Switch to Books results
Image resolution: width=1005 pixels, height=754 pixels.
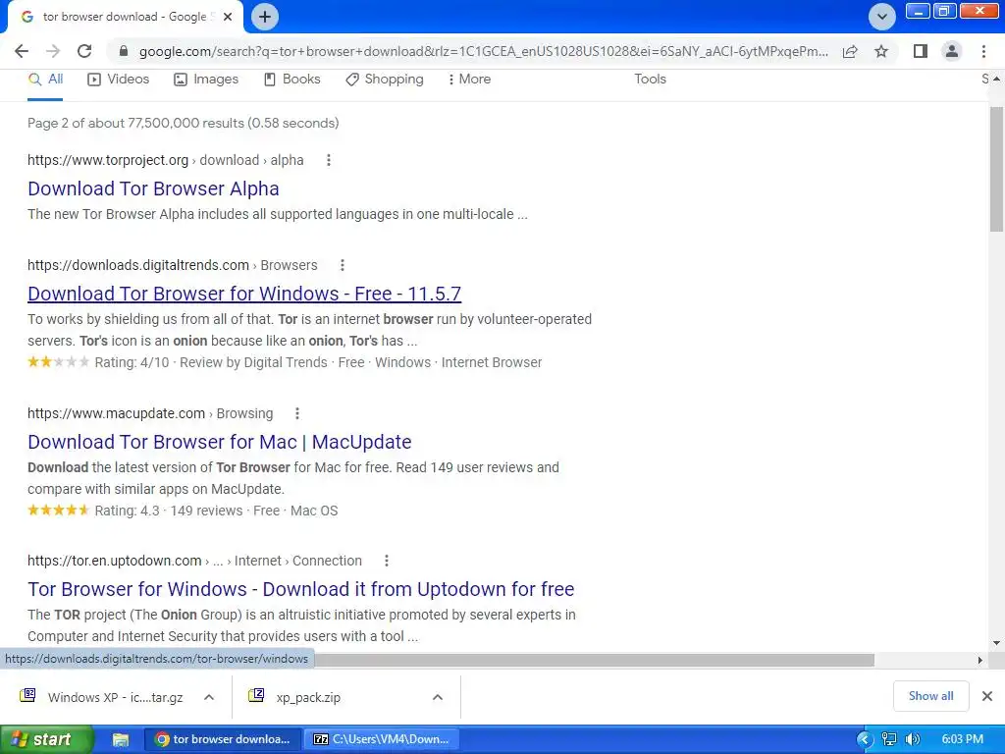[292, 80]
